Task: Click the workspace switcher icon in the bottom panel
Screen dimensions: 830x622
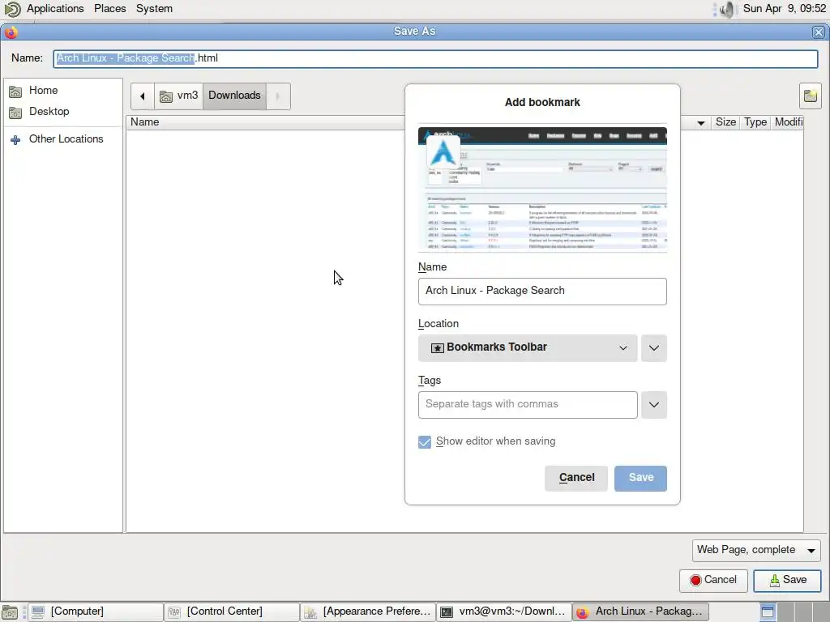Action: tap(768, 612)
